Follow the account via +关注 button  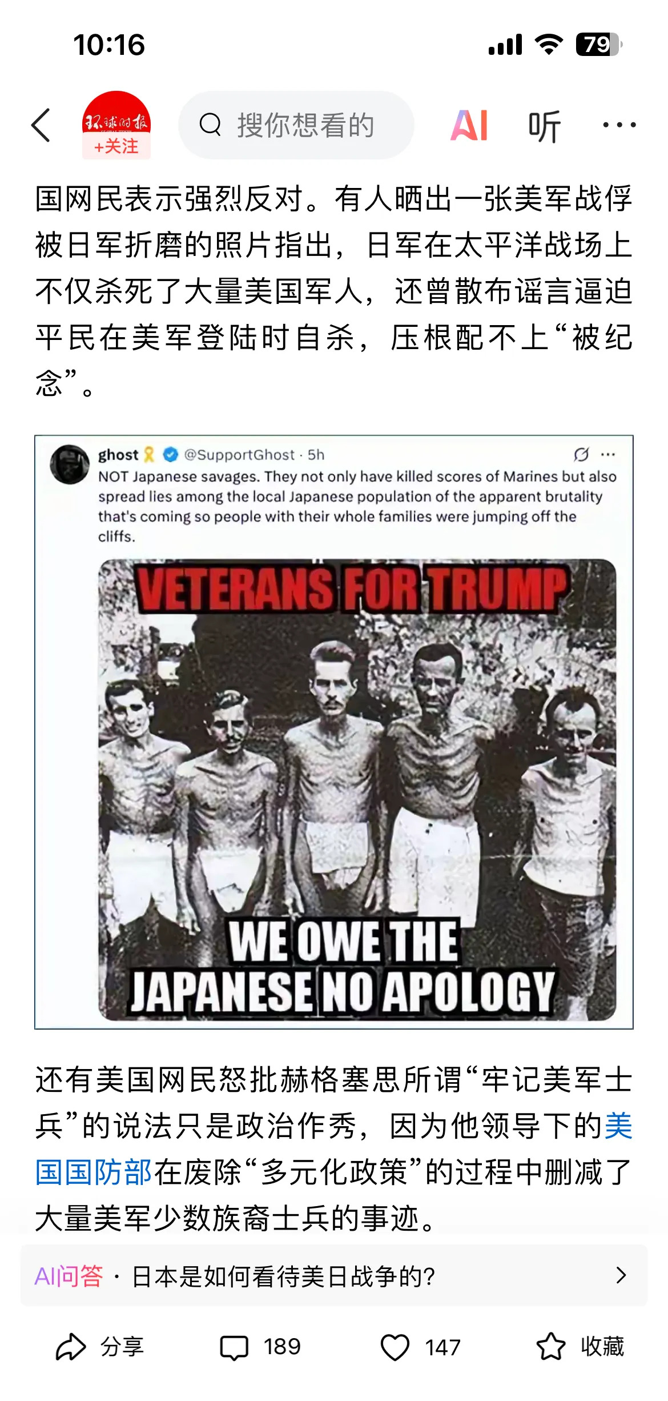116,146
